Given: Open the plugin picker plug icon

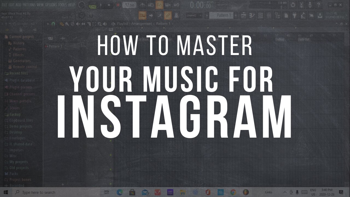Looking at the screenshot, I should pos(294,15).
